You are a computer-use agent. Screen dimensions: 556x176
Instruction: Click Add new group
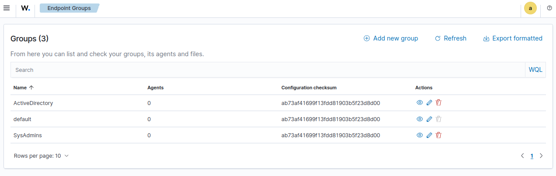click(x=391, y=38)
